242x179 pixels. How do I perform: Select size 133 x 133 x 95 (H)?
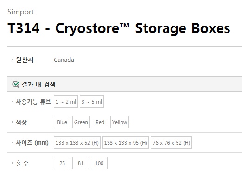[126, 143]
